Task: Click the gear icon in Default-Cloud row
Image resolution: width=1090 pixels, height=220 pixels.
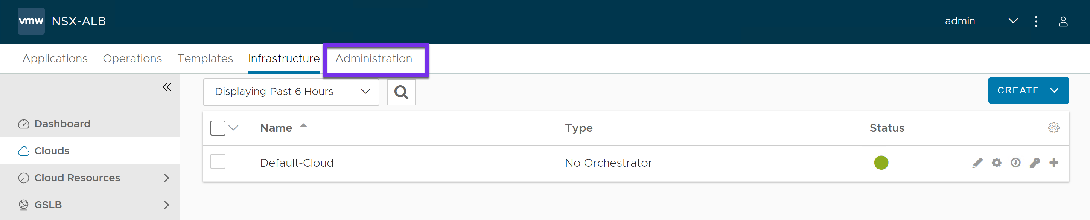Action: tap(997, 163)
